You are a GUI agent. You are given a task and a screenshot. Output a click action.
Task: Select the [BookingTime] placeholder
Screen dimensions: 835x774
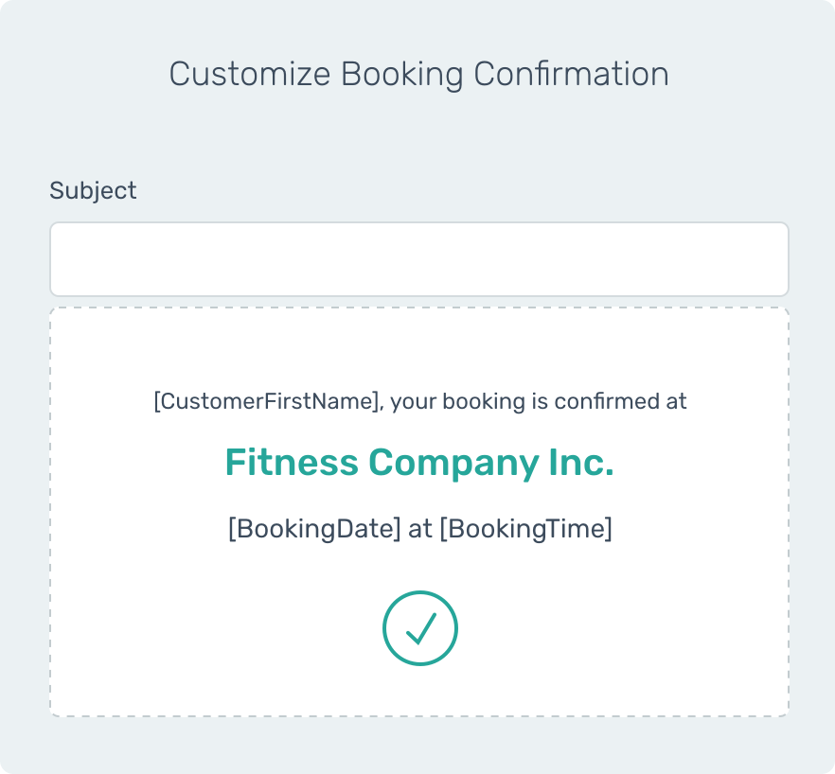(x=525, y=529)
